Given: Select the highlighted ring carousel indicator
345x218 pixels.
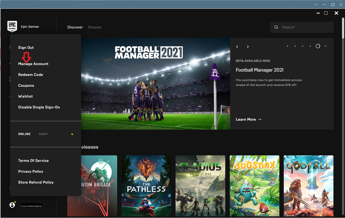Looking at the screenshot, I should pos(318,46).
